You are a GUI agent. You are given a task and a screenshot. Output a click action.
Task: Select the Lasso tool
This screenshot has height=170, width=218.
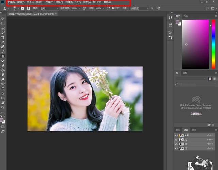[3, 28]
